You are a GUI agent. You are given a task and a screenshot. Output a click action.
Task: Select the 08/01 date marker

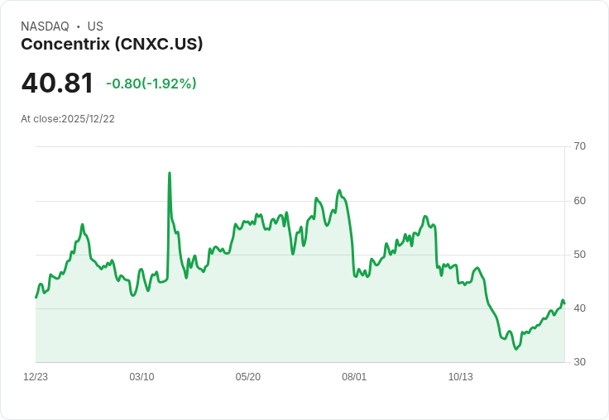pyautogui.click(x=354, y=377)
